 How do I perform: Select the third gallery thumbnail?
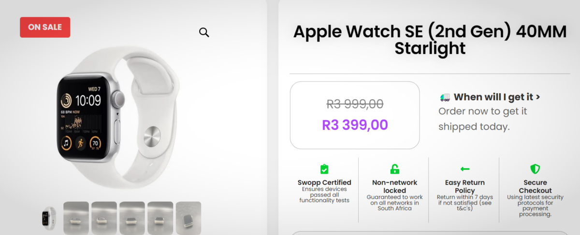click(104, 218)
